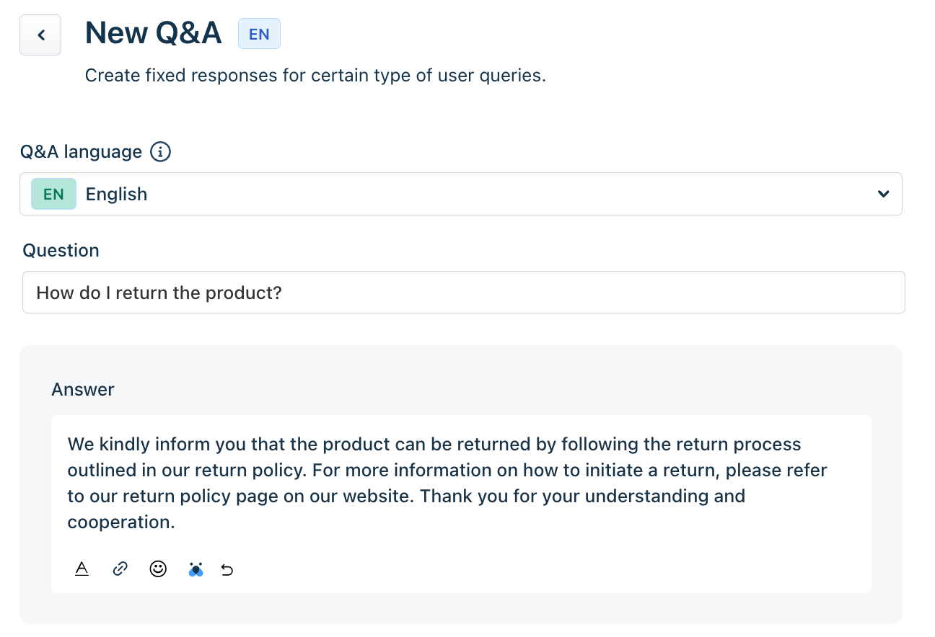This screenshot has height=637, width=935.
Task: Click the blue EN badge beside title
Action: tap(259, 34)
